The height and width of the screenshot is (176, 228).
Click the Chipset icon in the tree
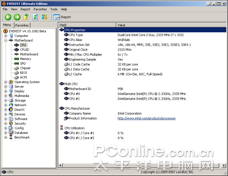click(x=17, y=68)
